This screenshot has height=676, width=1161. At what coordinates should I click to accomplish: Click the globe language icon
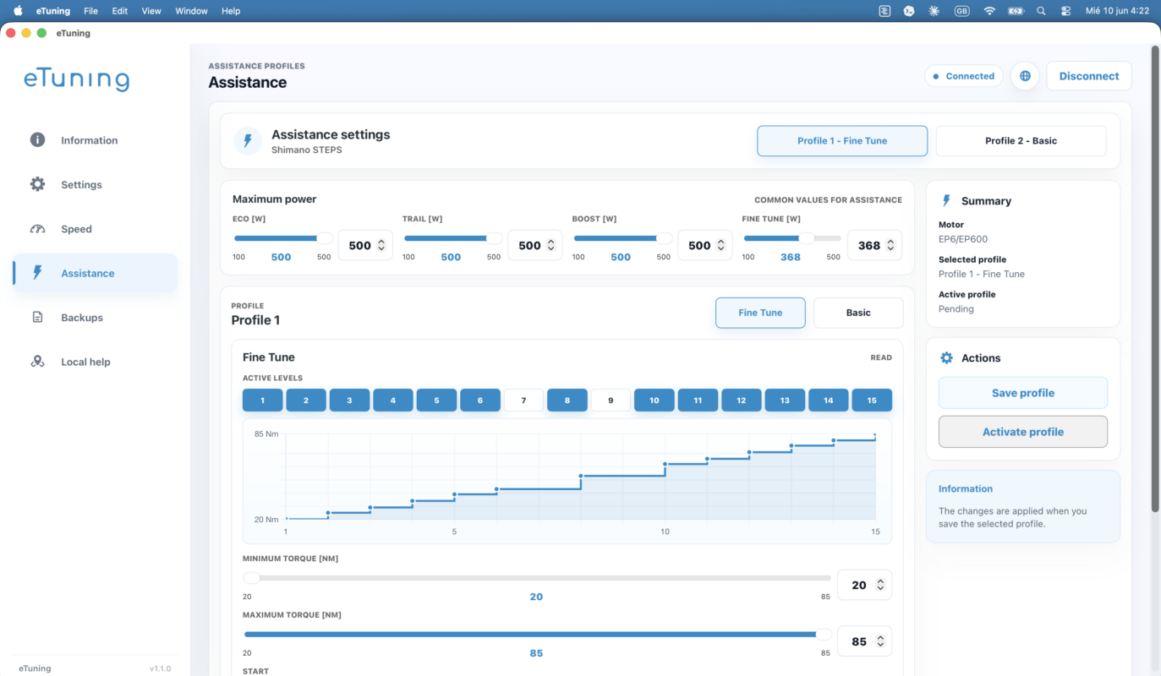(1025, 76)
